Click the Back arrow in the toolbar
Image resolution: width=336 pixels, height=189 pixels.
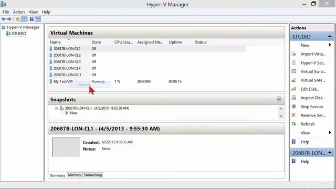click(x=4, y=19)
